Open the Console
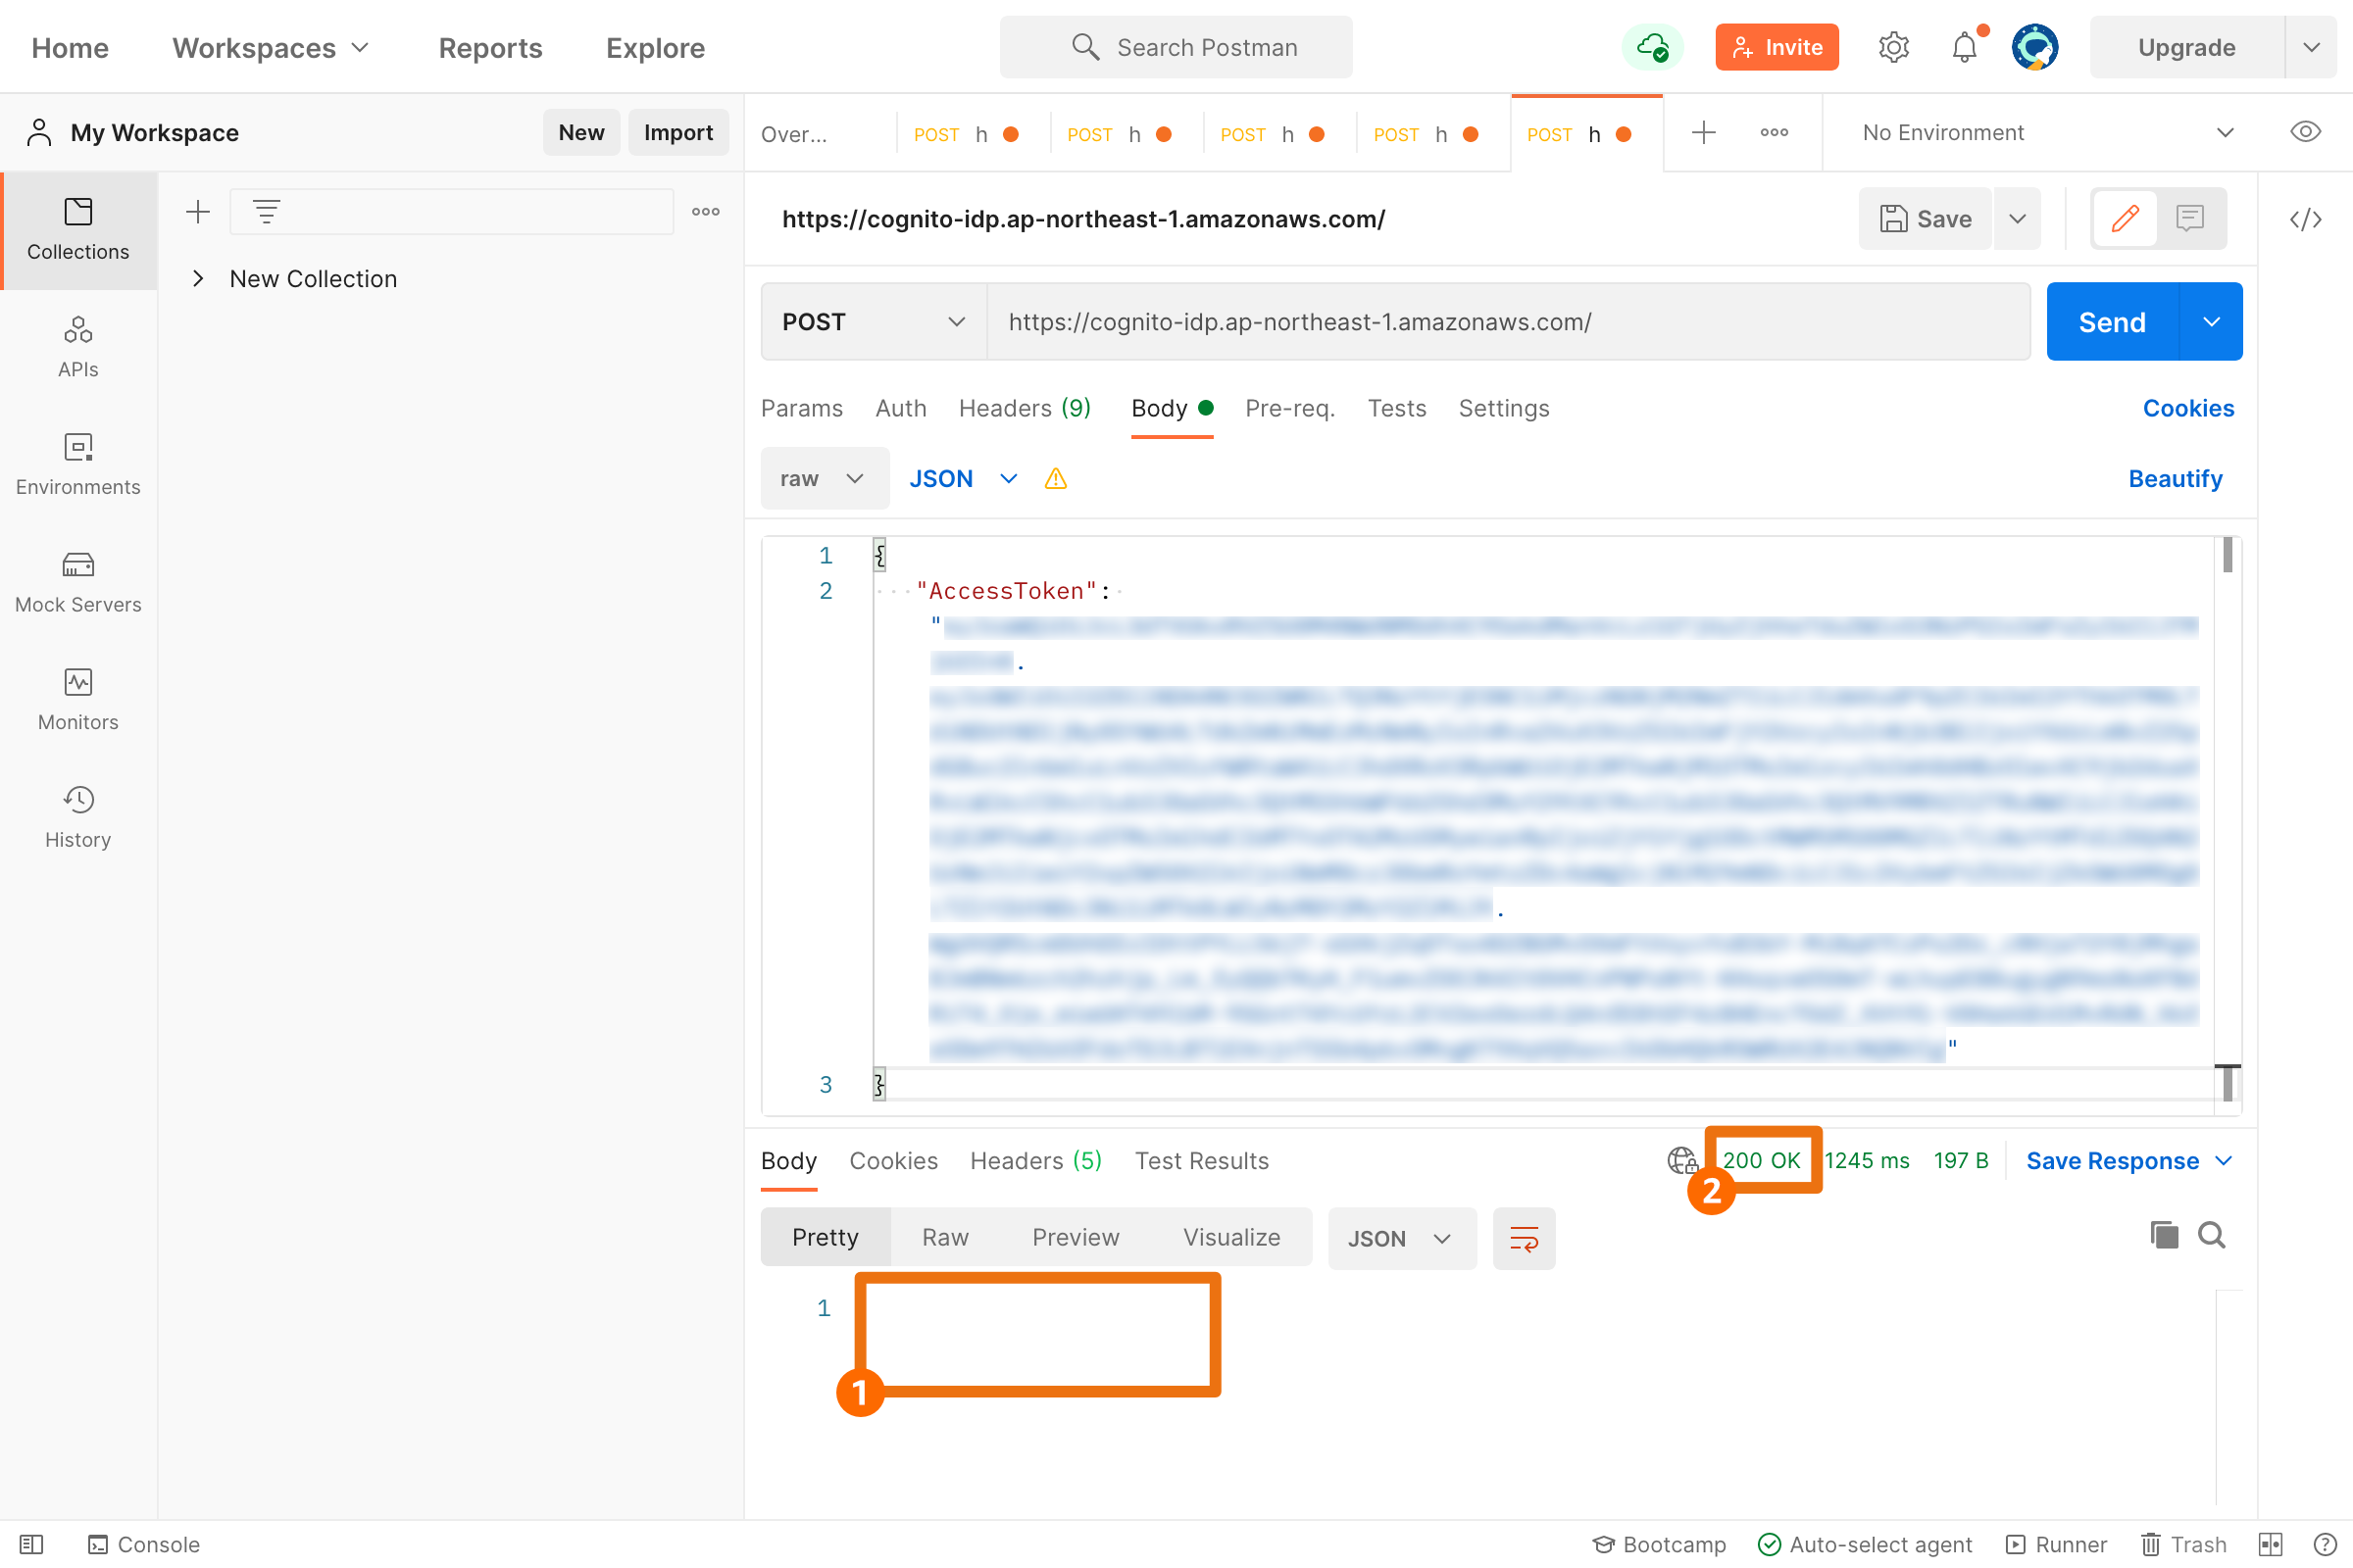2353x1568 pixels. tap(144, 1545)
